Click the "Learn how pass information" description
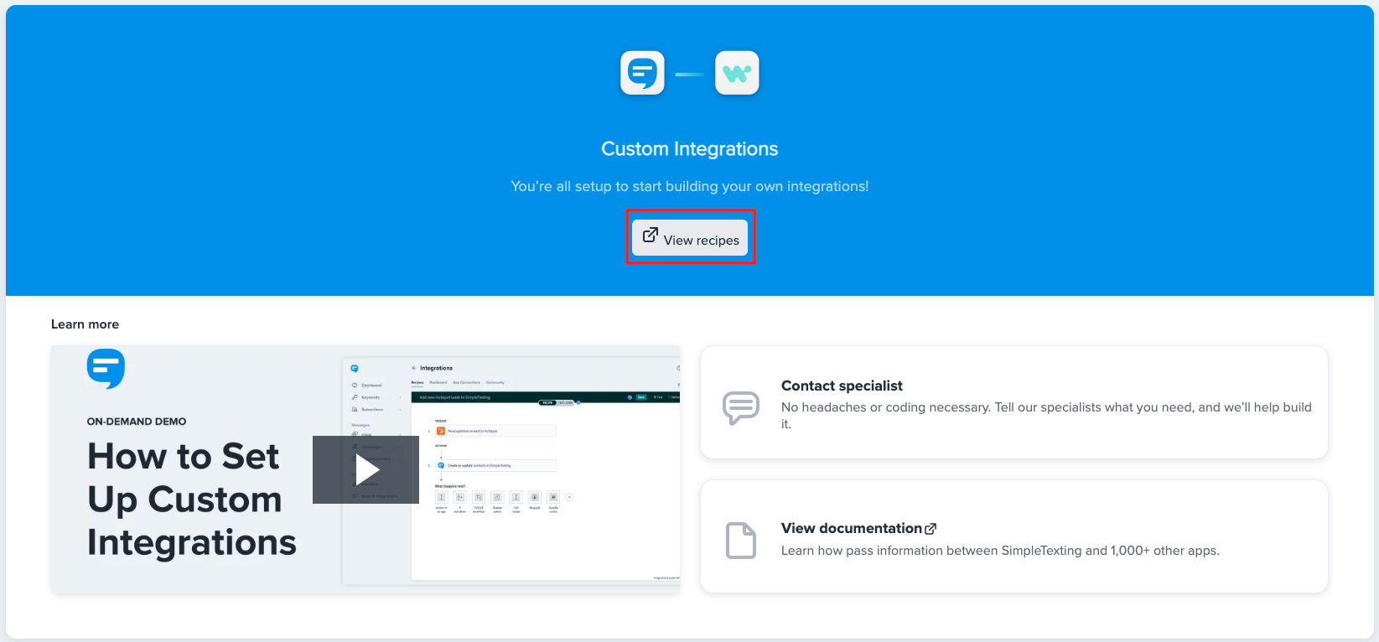1379x642 pixels. pos(1000,551)
